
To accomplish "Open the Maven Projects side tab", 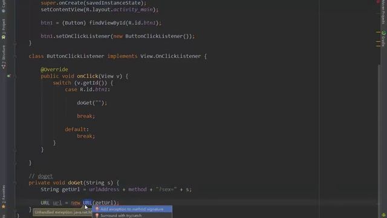I will click(x=383, y=12).
